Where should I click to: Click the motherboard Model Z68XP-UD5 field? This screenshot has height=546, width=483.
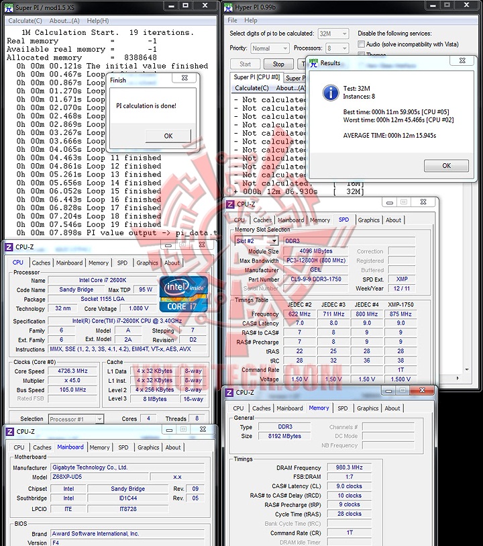tap(99, 477)
